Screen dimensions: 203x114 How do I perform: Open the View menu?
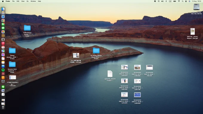tap(23, 1)
